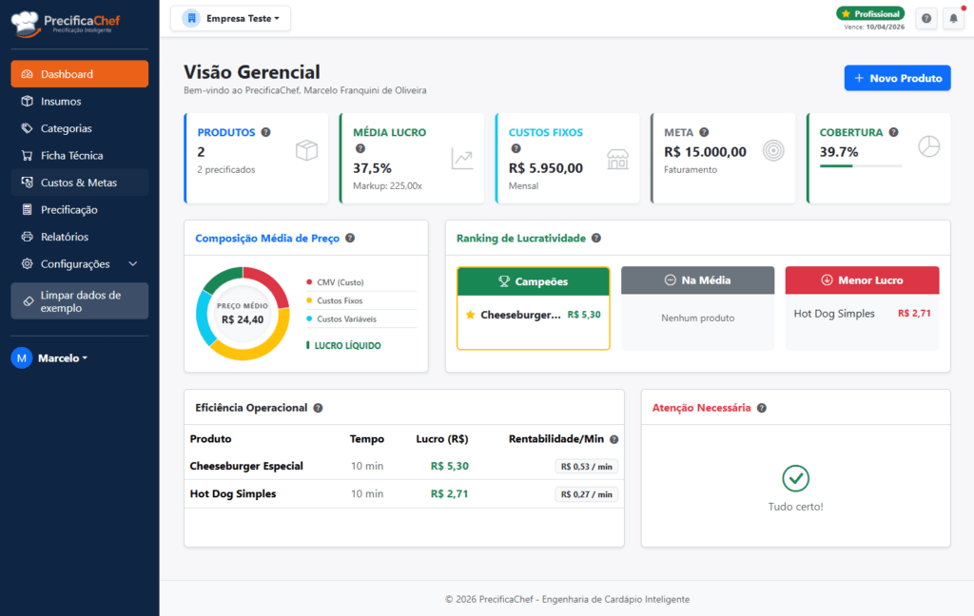Open the notifications bell
This screenshot has width=974, height=616.
pyautogui.click(x=953, y=19)
